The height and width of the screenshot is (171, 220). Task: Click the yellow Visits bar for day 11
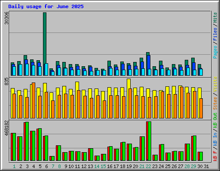coord(77,86)
